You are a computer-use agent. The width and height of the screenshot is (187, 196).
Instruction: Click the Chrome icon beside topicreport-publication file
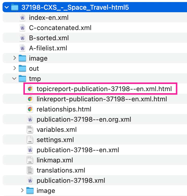tap(30, 89)
